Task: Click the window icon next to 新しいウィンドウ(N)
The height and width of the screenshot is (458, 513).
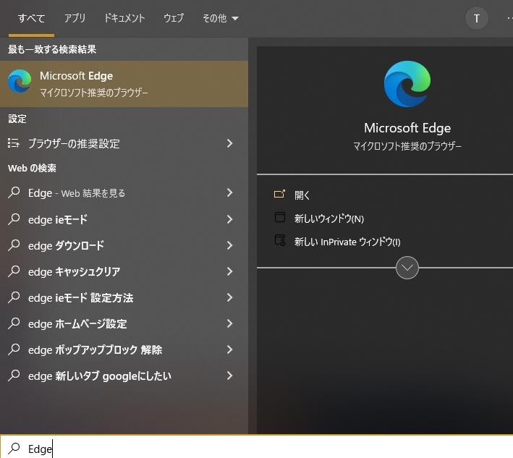Action: click(280, 217)
